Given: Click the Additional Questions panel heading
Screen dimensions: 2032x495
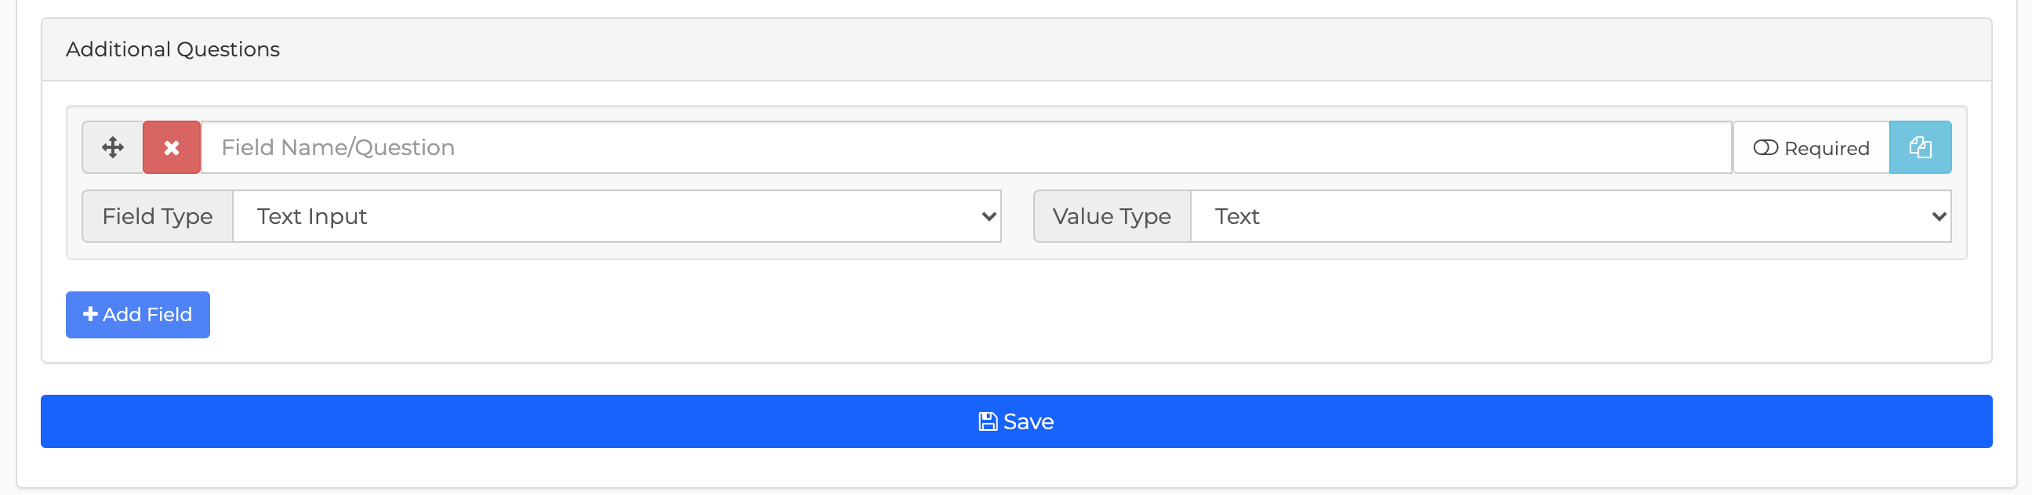Looking at the screenshot, I should [x=172, y=49].
